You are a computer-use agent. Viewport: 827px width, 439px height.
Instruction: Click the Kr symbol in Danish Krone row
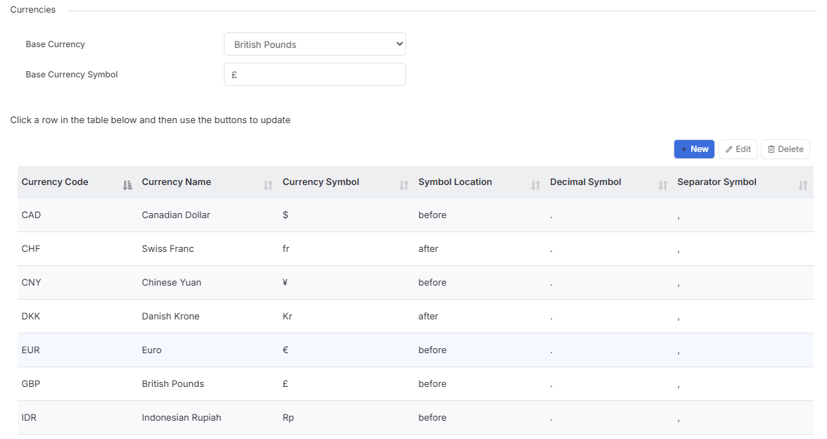tap(287, 316)
